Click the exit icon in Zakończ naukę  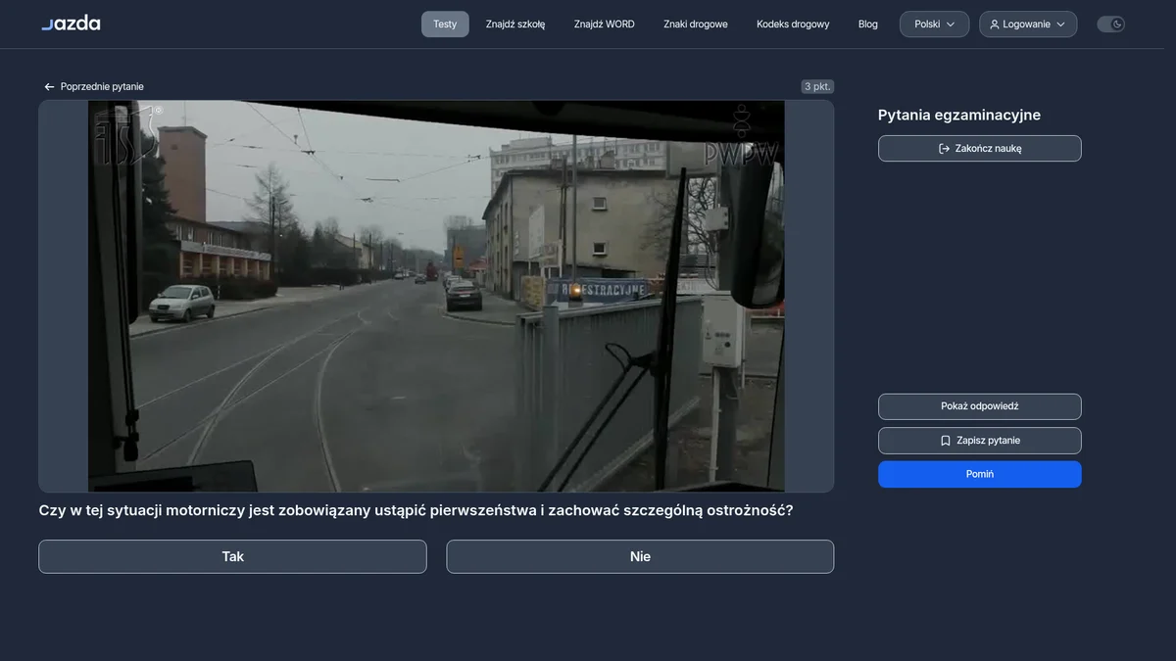[944, 149]
